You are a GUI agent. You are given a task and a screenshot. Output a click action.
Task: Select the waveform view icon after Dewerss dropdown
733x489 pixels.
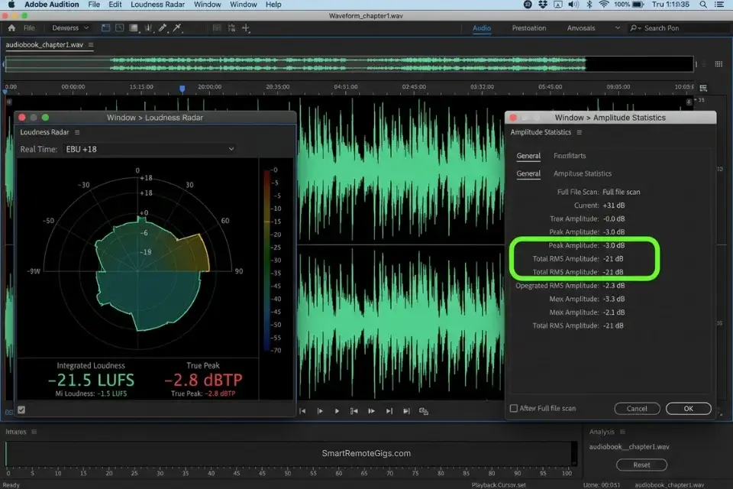point(105,28)
